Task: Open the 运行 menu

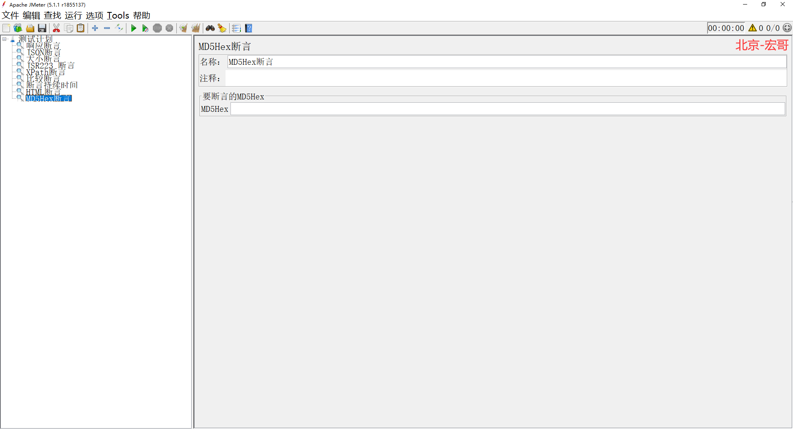Action: point(74,16)
